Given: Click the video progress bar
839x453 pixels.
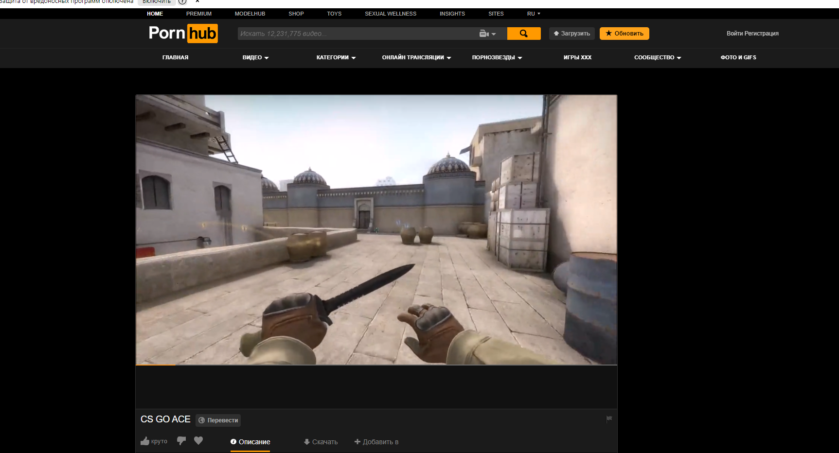Looking at the screenshot, I should [x=376, y=365].
